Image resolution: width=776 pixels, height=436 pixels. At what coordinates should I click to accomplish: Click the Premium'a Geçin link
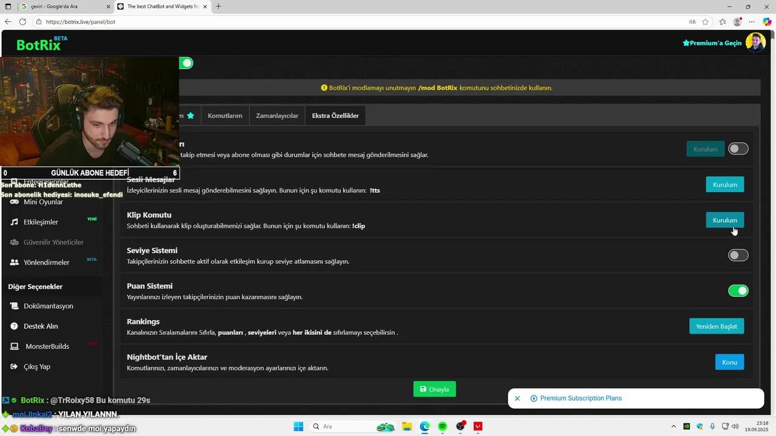tap(712, 43)
